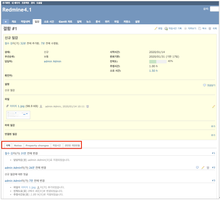Open the Gantt 차트 tab
220x200 pixels.
tap(65, 22)
